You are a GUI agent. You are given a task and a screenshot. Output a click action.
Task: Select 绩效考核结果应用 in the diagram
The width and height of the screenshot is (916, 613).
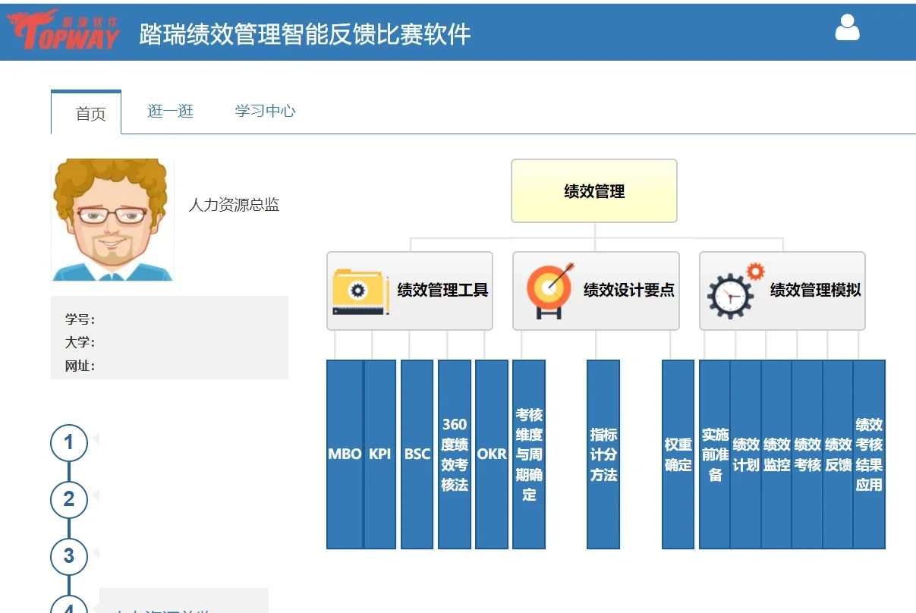click(870, 454)
